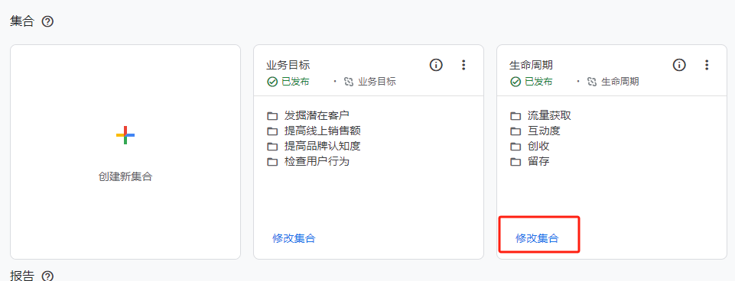The height and width of the screenshot is (281, 735).
Task: Open info icon on 业务目标 card
Action: point(436,65)
